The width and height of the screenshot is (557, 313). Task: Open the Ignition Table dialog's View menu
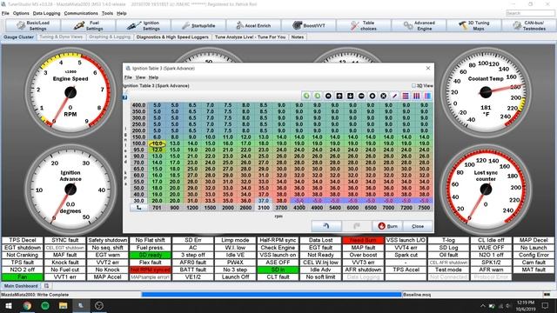[x=140, y=77]
